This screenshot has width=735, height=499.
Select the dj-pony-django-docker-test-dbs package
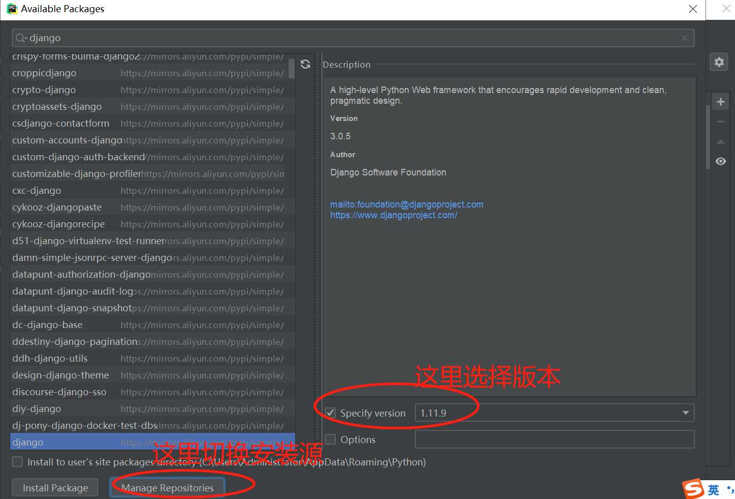coord(153,425)
